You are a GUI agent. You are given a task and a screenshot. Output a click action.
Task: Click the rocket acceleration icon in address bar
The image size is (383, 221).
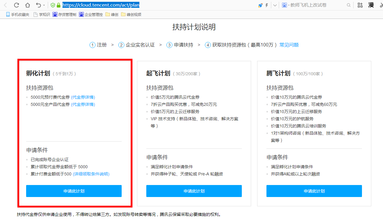(260, 5)
